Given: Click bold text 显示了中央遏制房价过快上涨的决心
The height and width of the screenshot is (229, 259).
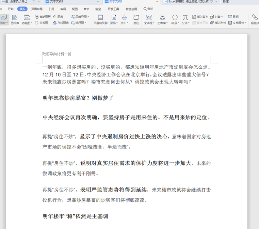Looking at the screenshot, I should pyautogui.click(x=124, y=137).
